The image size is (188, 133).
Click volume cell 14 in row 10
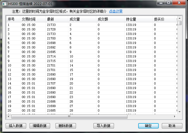(71, 65)
